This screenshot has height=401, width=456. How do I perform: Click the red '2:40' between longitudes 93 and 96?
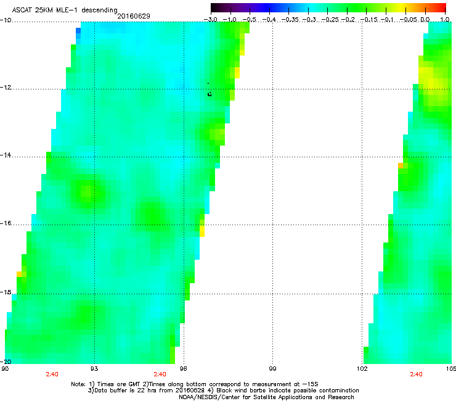point(160,374)
